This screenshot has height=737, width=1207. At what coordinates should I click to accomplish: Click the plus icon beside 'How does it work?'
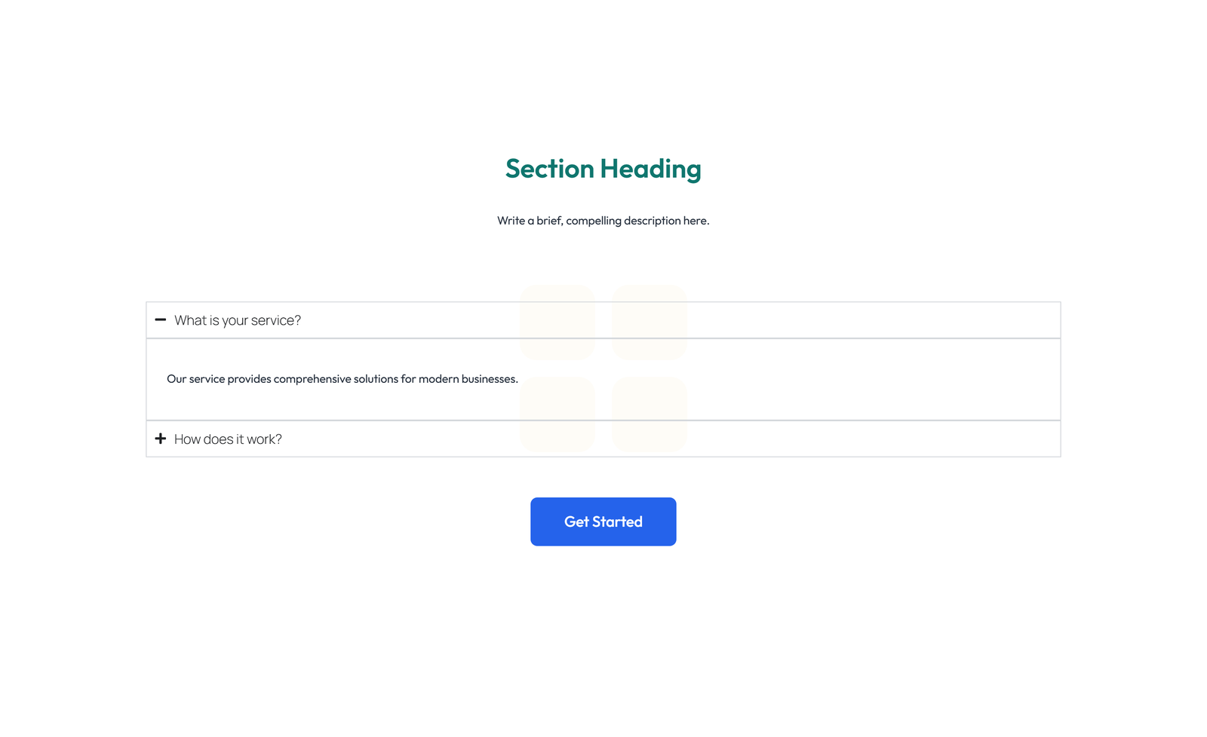click(x=161, y=439)
